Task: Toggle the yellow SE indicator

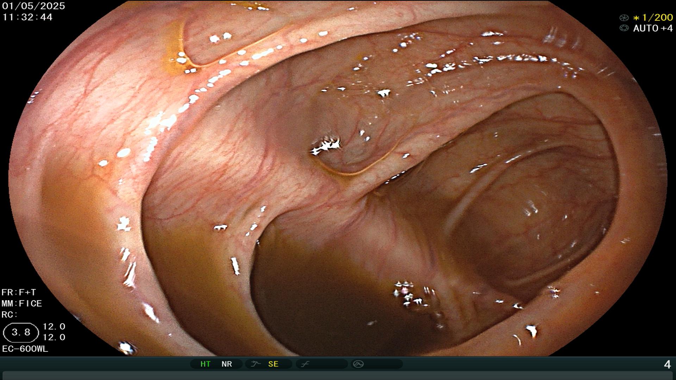Action: click(x=273, y=364)
